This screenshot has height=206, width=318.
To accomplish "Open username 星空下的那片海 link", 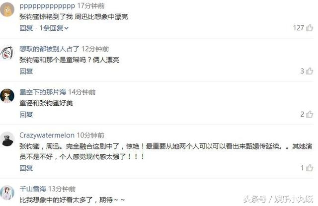I will (43, 92).
